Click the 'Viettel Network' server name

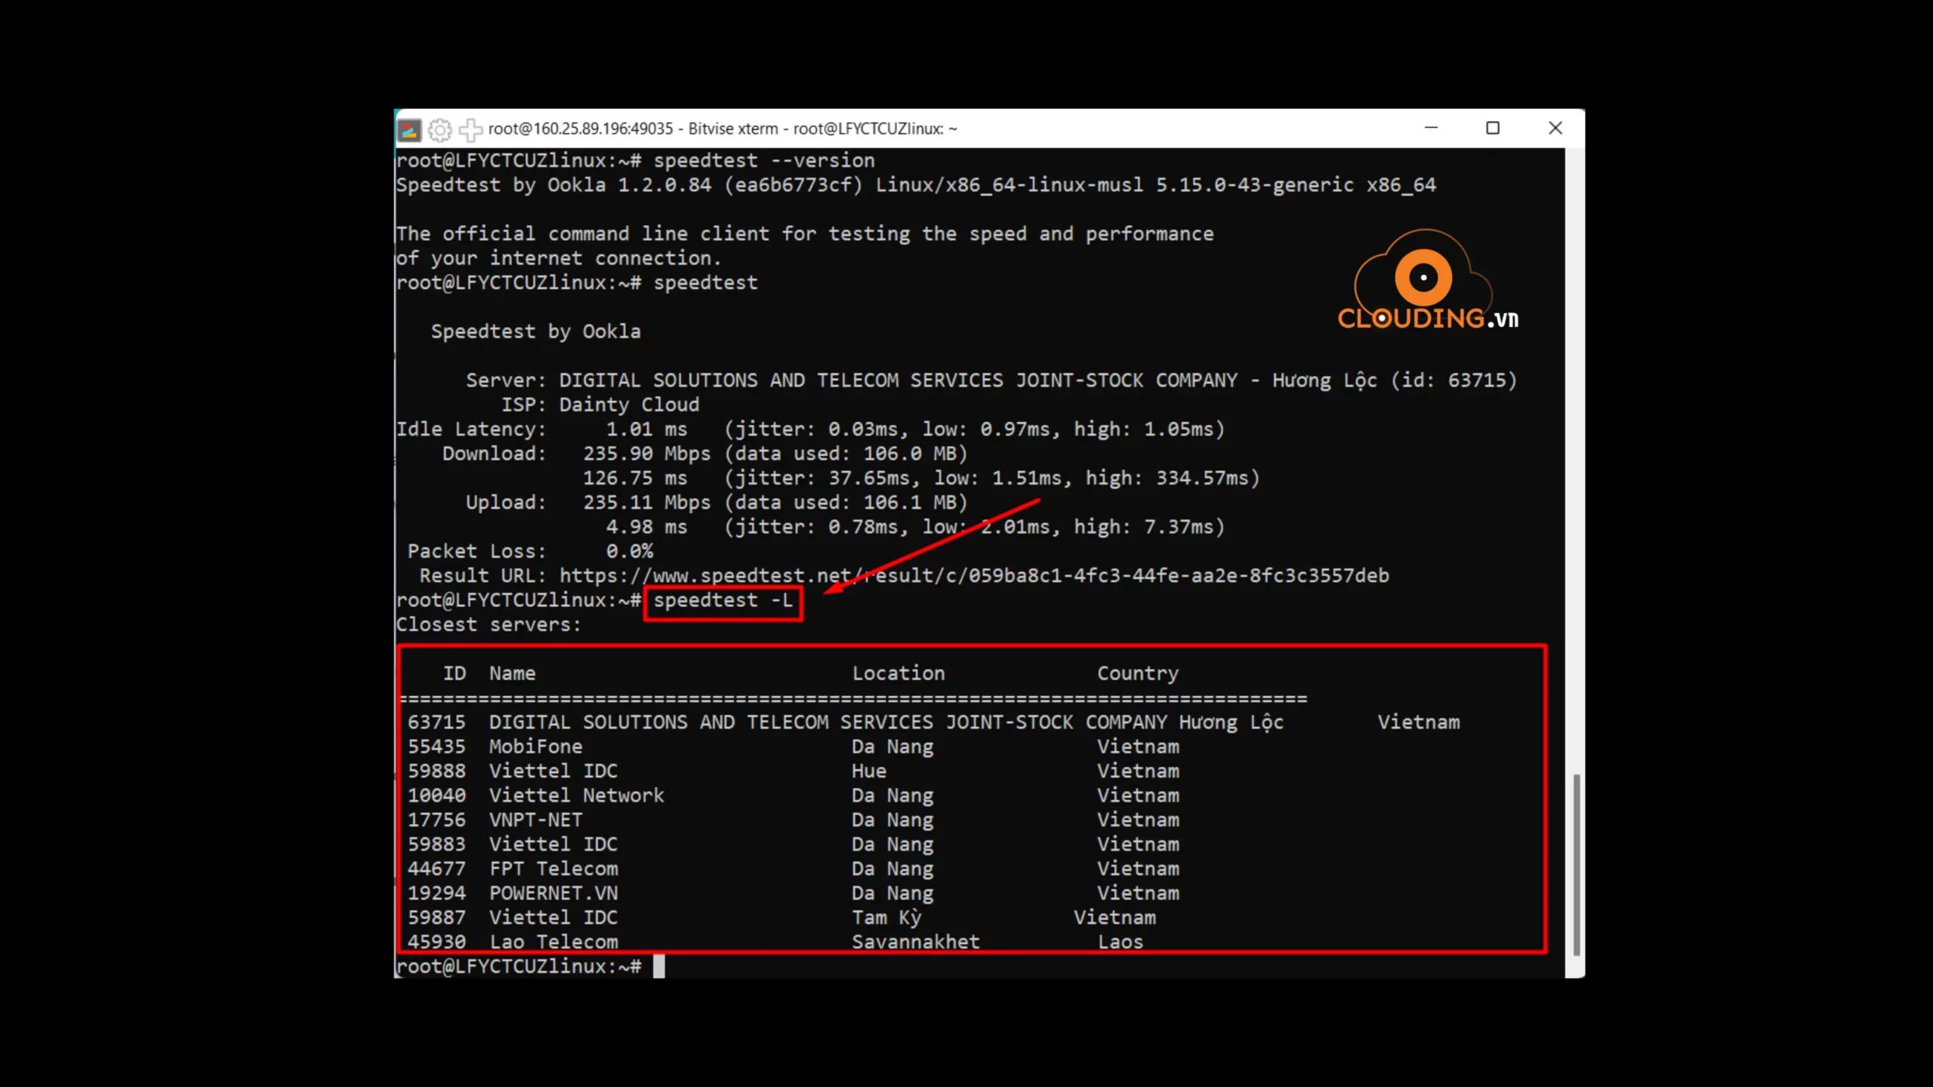(x=577, y=796)
